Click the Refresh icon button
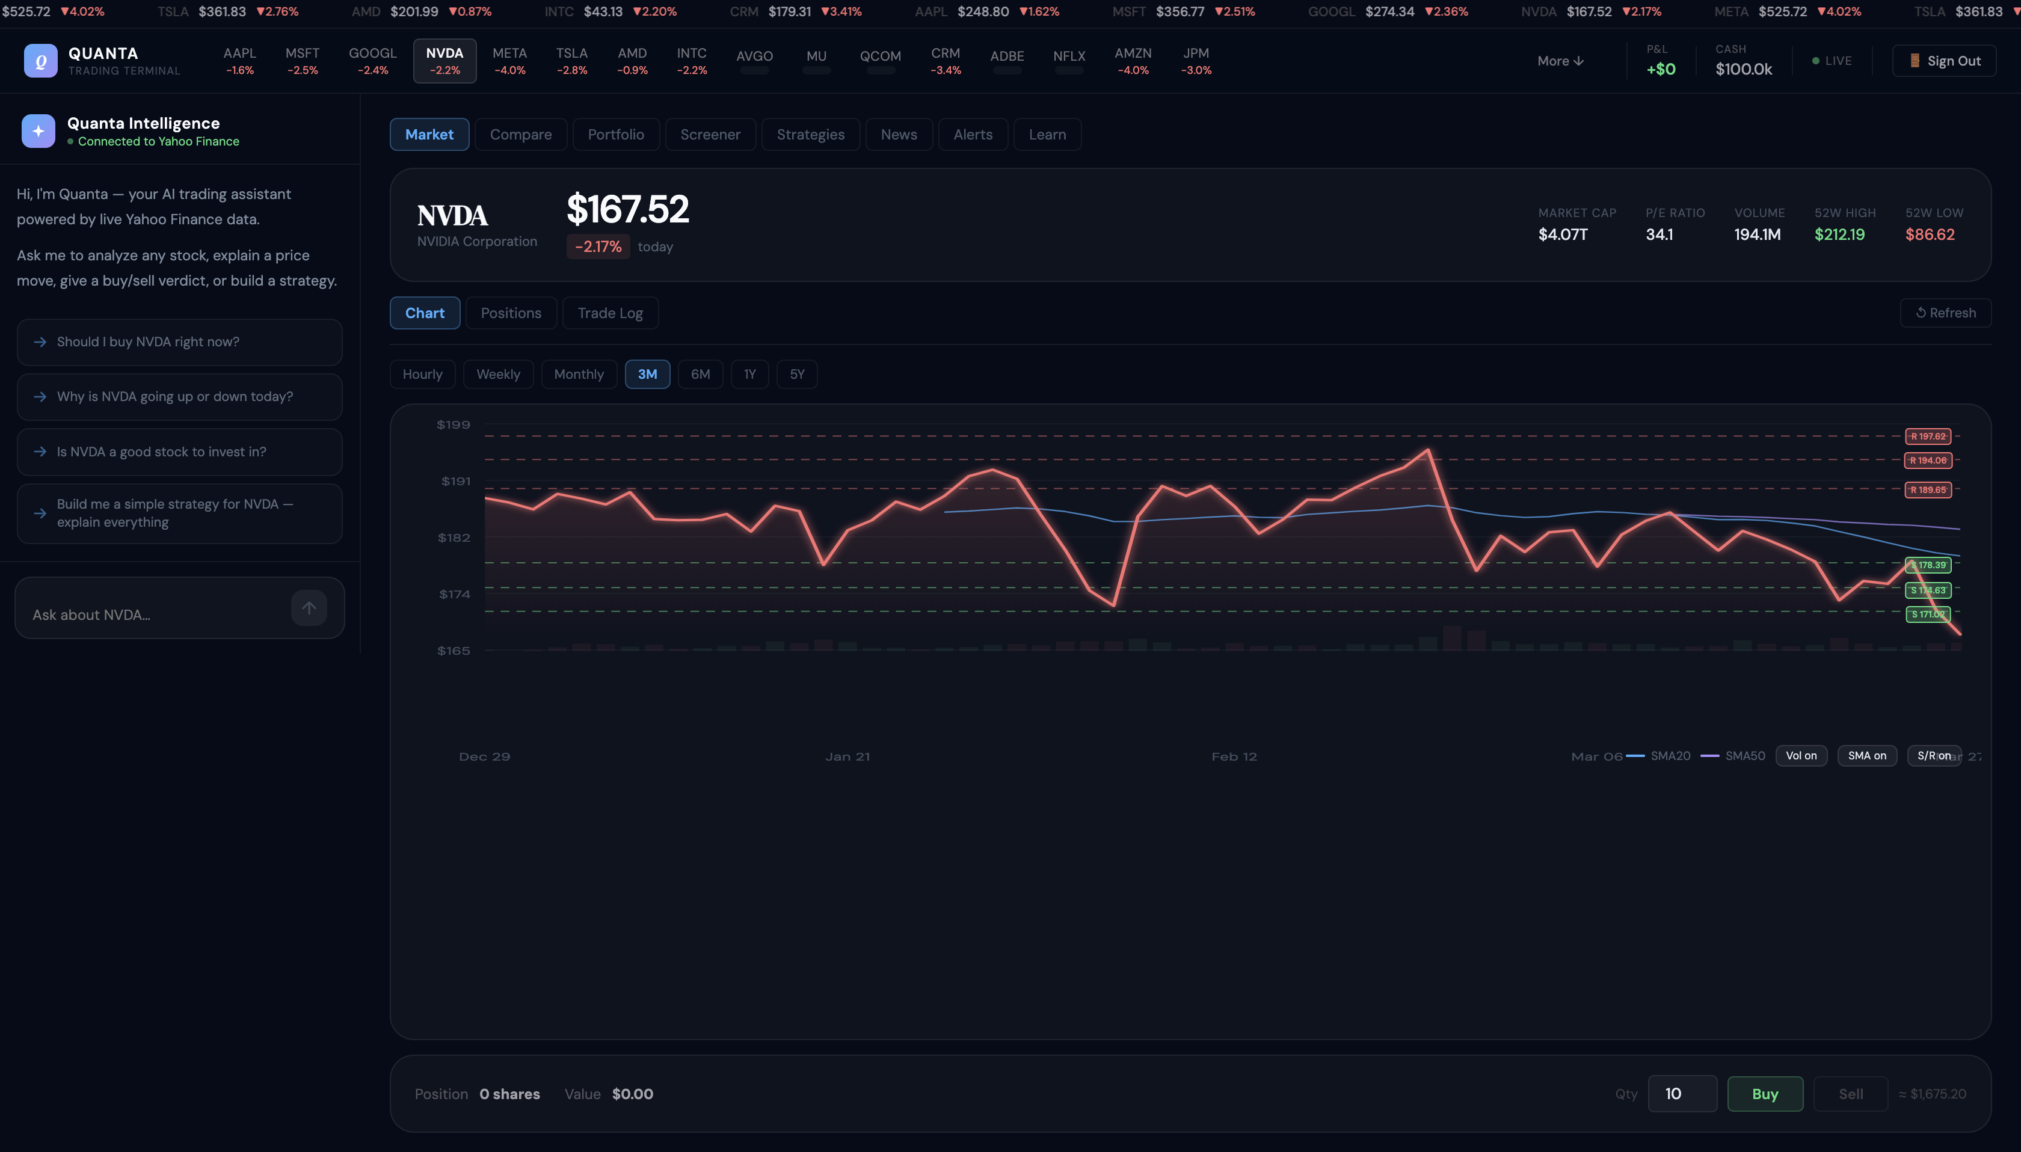This screenshot has height=1152, width=2021. [x=1921, y=313]
